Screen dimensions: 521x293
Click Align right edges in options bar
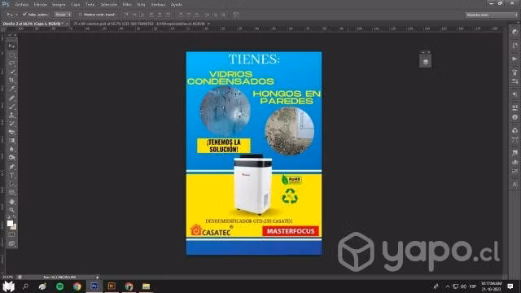(x=168, y=15)
